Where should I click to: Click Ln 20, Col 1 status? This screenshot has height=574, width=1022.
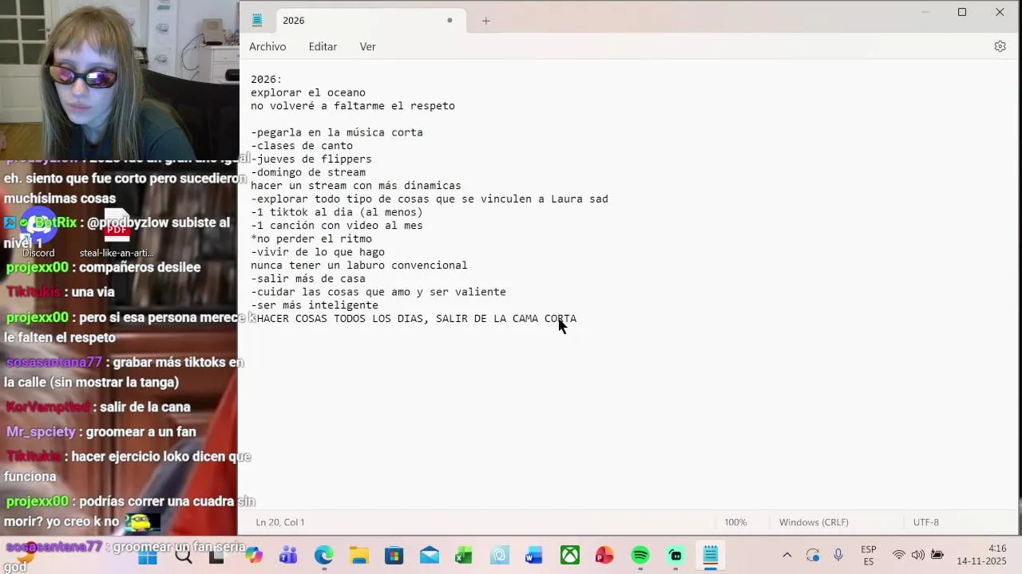[280, 522]
